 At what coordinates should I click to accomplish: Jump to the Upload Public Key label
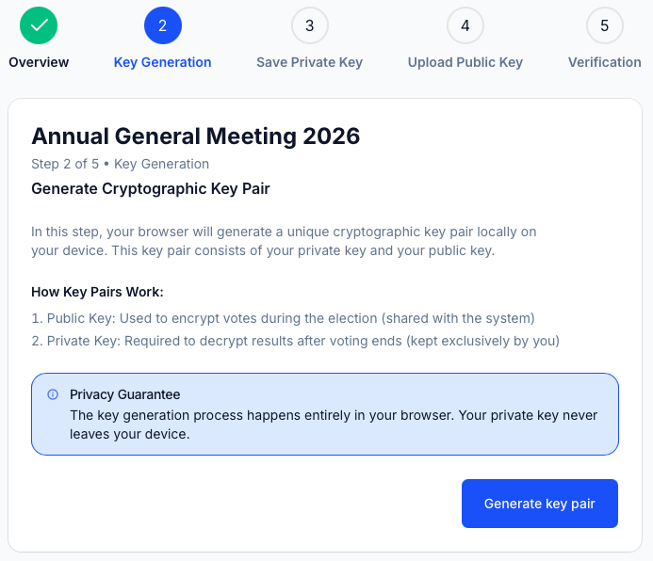point(465,62)
